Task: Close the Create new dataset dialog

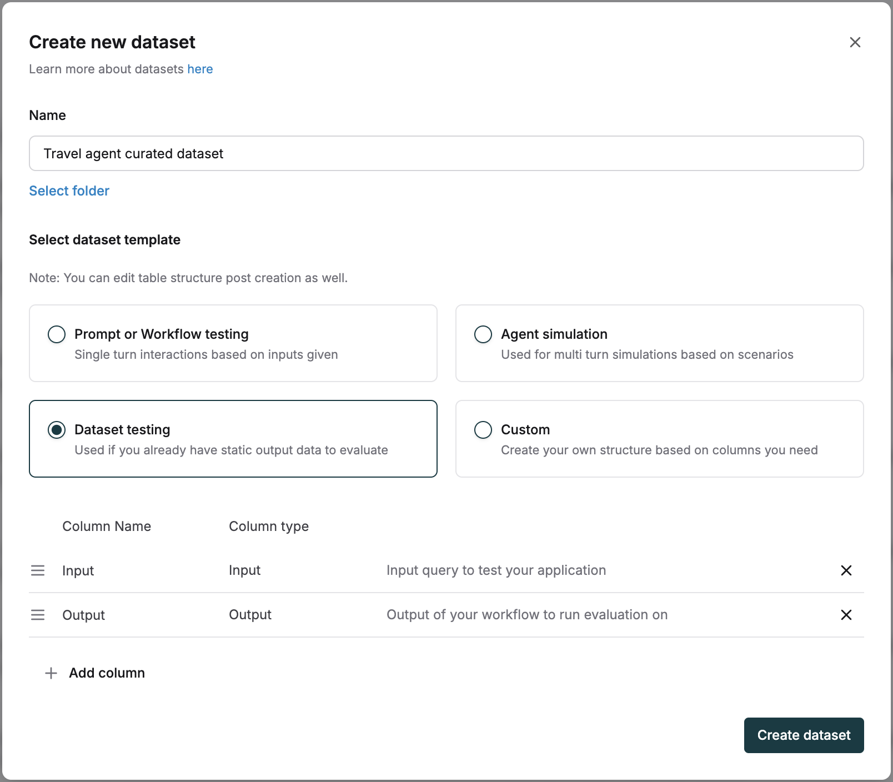Action: tap(855, 42)
